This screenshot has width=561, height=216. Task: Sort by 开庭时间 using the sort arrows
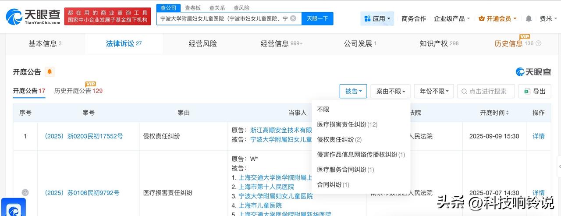[508, 113]
